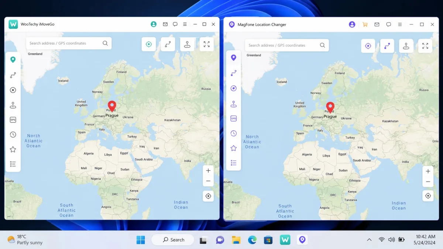Click the Prague pin on MagFone map
The image size is (443, 249).
330,108
